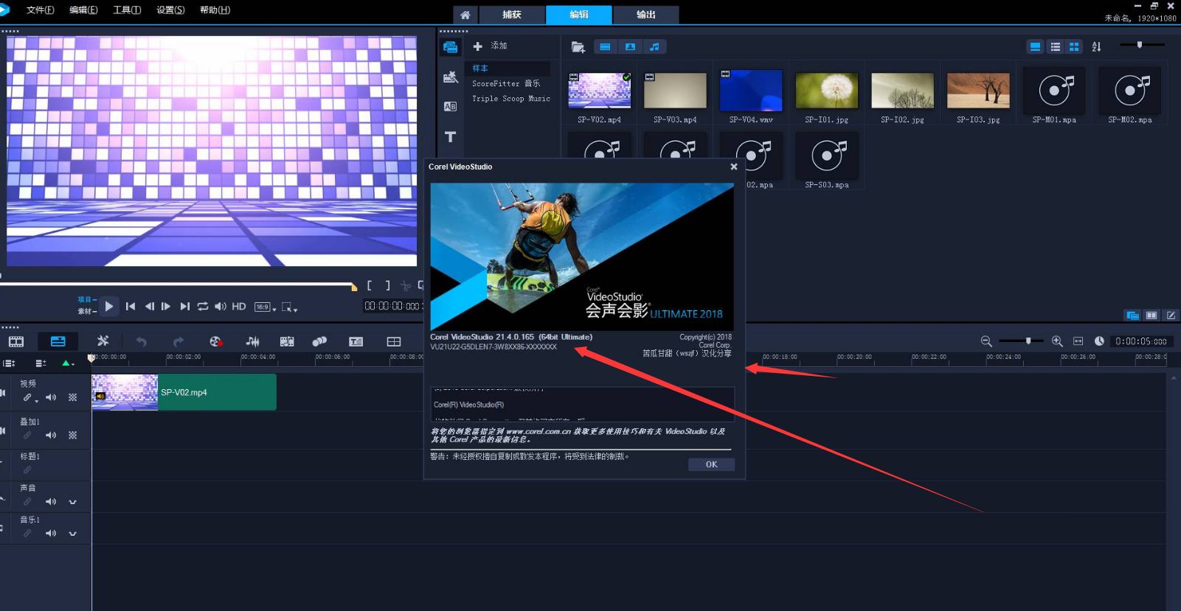Open the Instant Project templates panel icon

[x=450, y=77]
